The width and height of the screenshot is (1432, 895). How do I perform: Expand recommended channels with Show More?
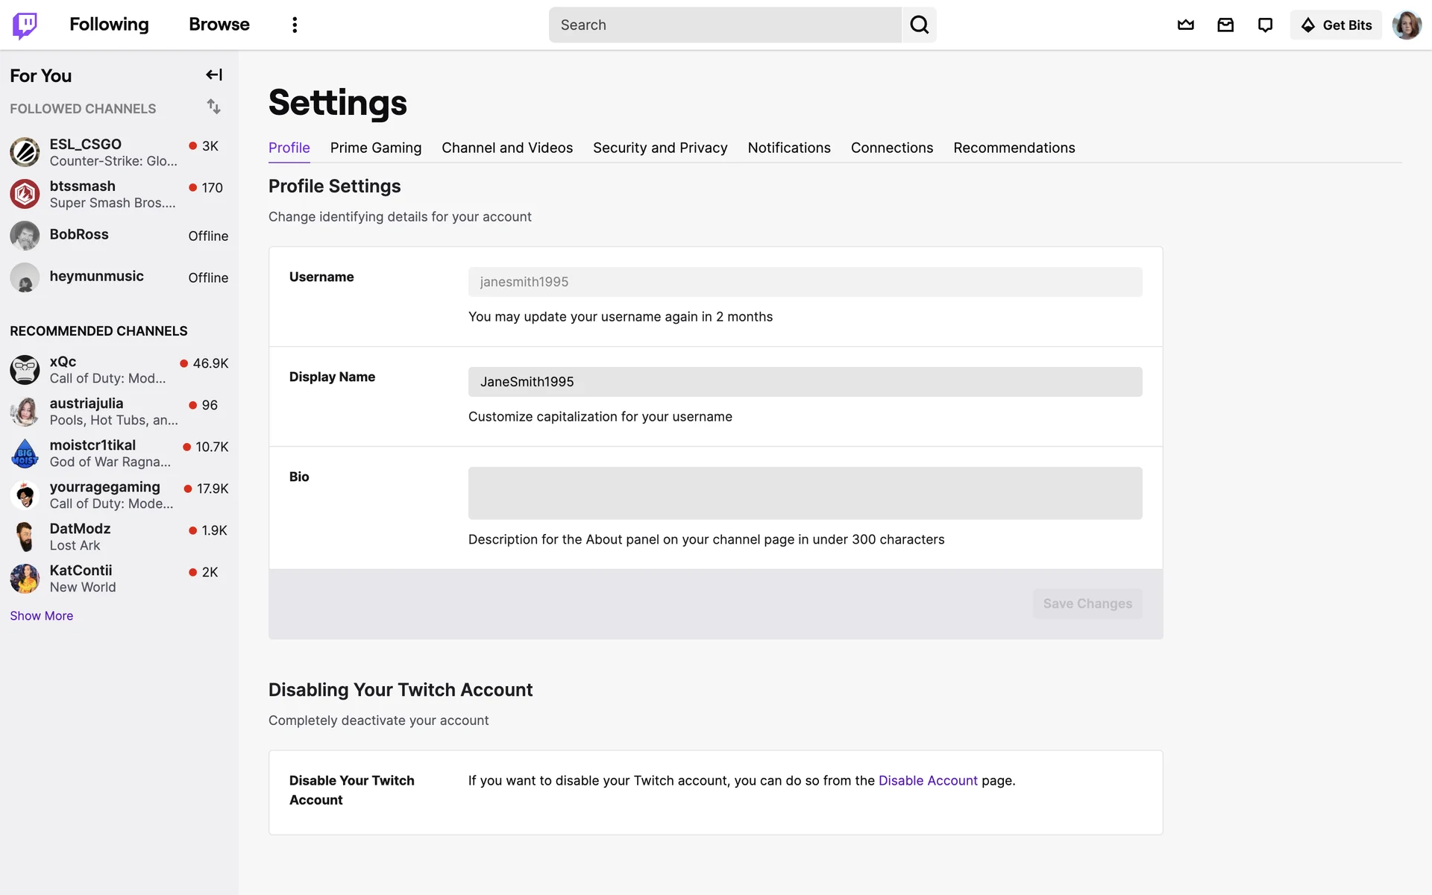[42, 615]
